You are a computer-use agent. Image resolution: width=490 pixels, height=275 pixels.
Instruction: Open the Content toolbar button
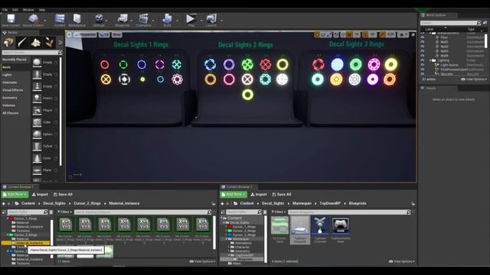pos(60,21)
